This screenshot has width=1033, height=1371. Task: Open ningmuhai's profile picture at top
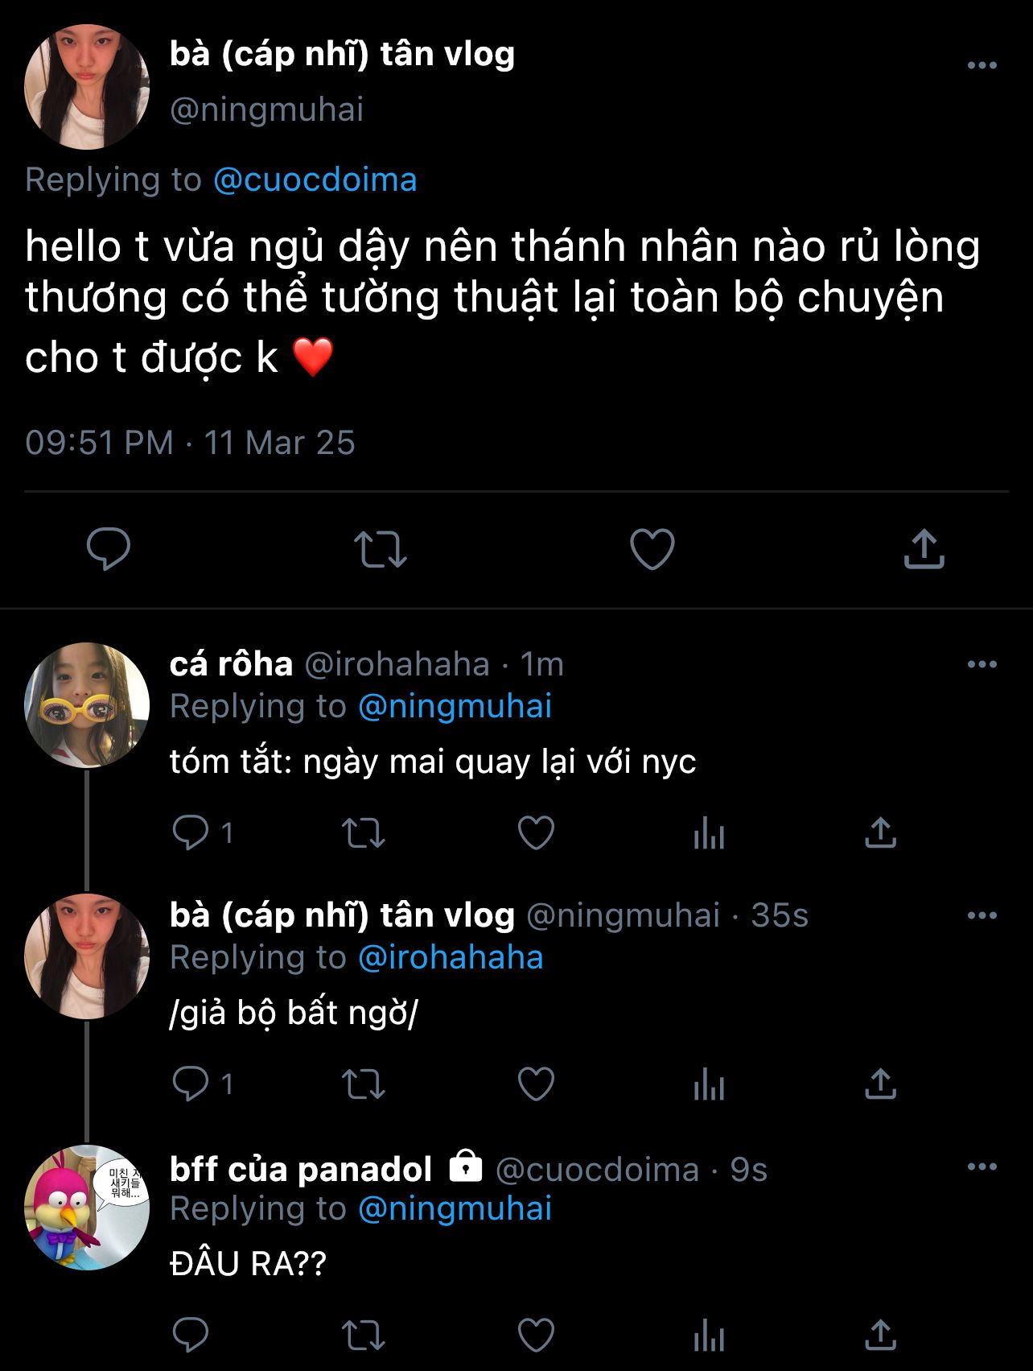coord(87,87)
